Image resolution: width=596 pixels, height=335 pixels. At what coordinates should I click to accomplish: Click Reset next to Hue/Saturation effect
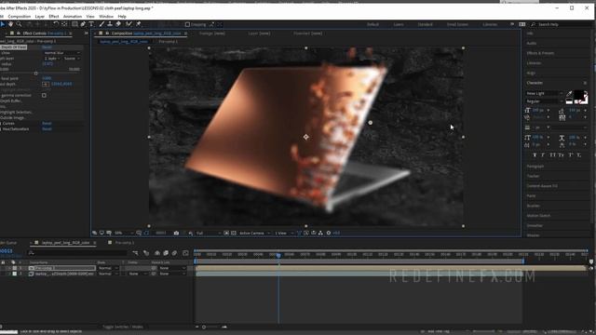click(47, 129)
